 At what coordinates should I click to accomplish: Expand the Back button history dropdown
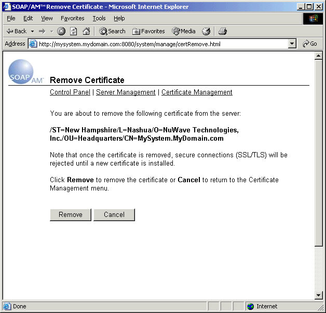point(32,31)
